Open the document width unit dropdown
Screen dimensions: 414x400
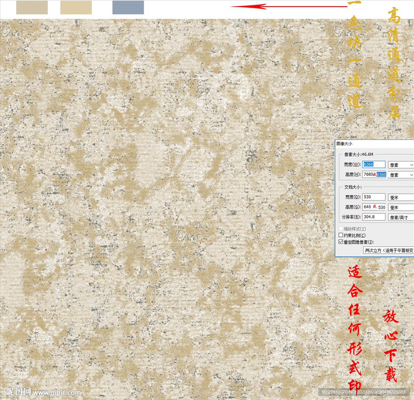[401, 197]
